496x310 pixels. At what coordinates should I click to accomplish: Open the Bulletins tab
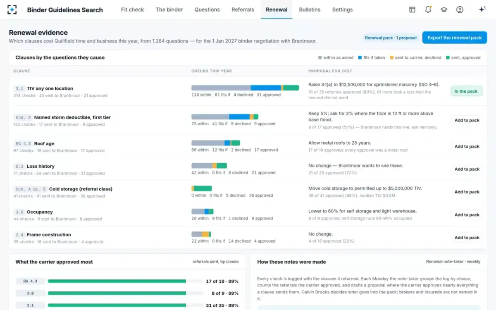point(310,10)
